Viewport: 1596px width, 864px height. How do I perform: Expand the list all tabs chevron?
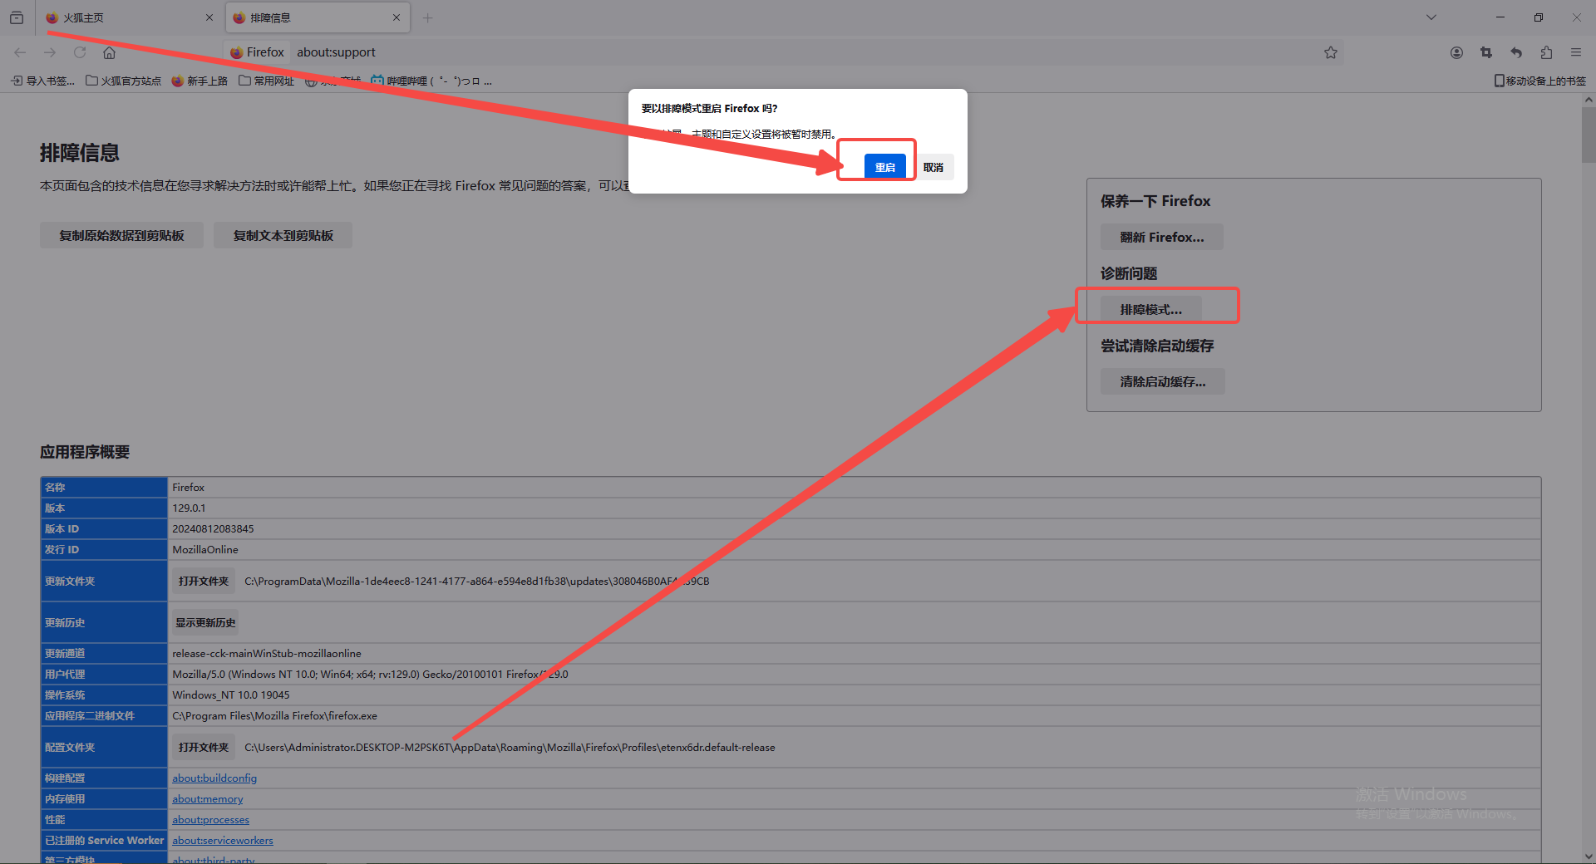coord(1431,17)
